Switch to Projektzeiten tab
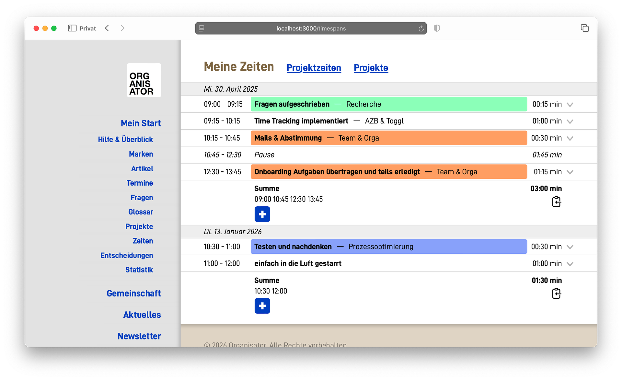 [314, 68]
